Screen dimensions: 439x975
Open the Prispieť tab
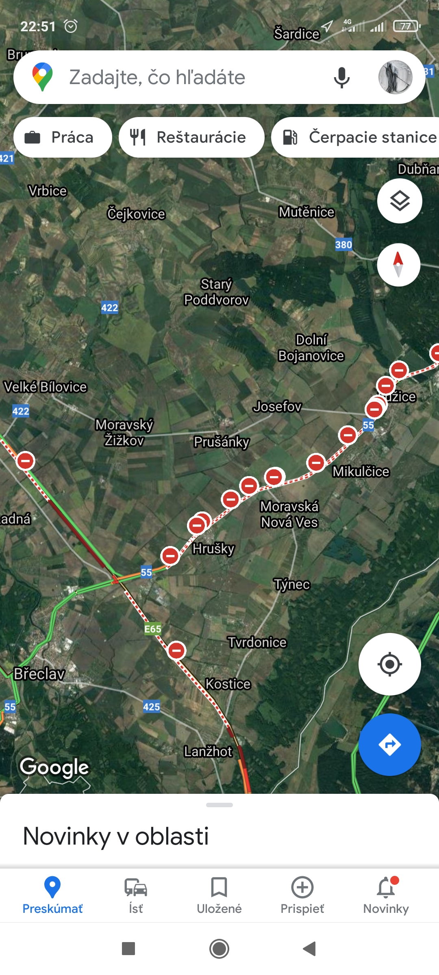tap(302, 895)
